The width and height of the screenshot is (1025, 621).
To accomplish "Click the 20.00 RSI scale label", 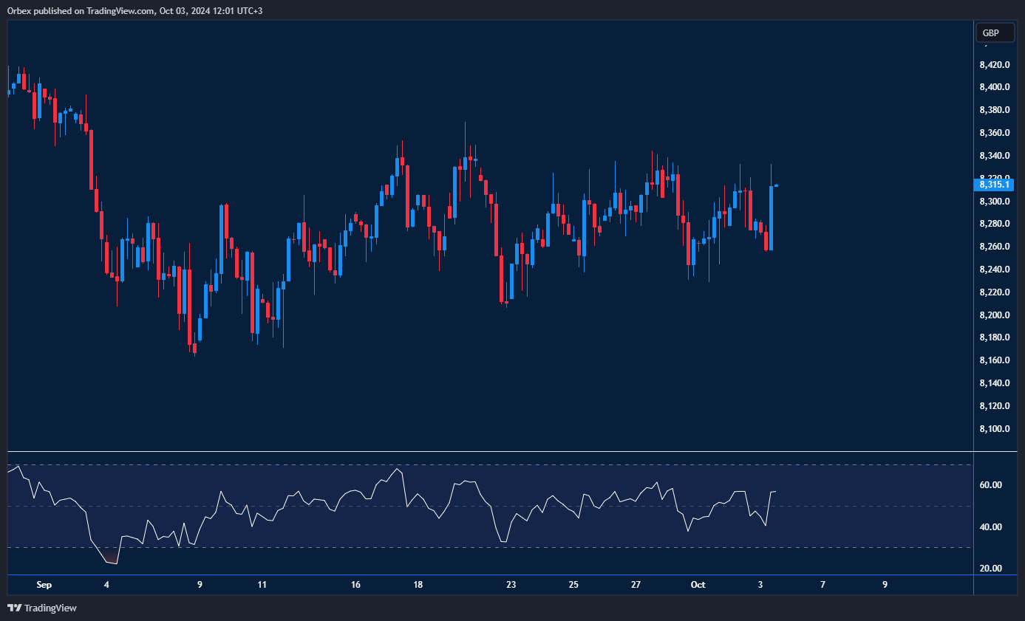I will click(991, 569).
